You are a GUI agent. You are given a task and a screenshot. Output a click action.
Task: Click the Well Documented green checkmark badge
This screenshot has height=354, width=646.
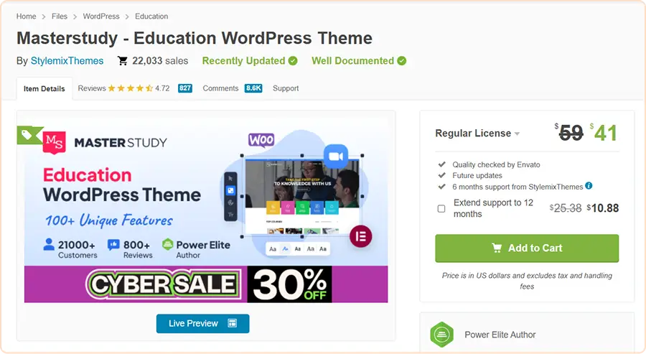(x=402, y=61)
